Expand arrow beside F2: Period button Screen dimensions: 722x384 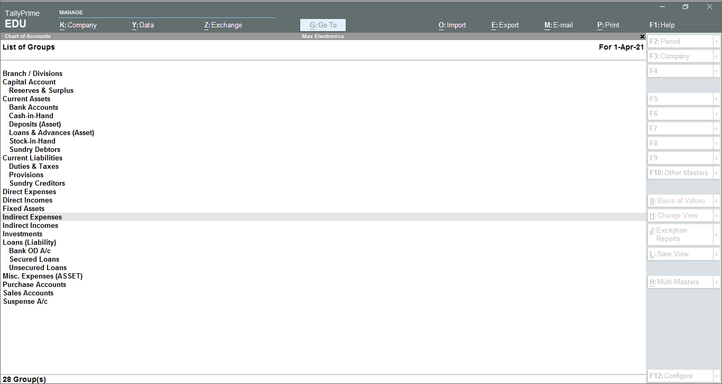coord(717,41)
